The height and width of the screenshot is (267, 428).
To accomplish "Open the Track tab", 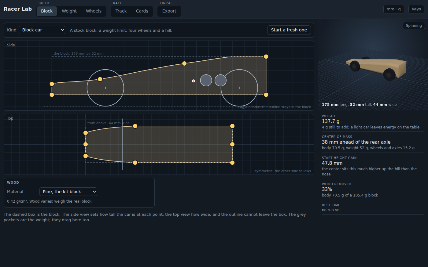I will pyautogui.click(x=121, y=11).
